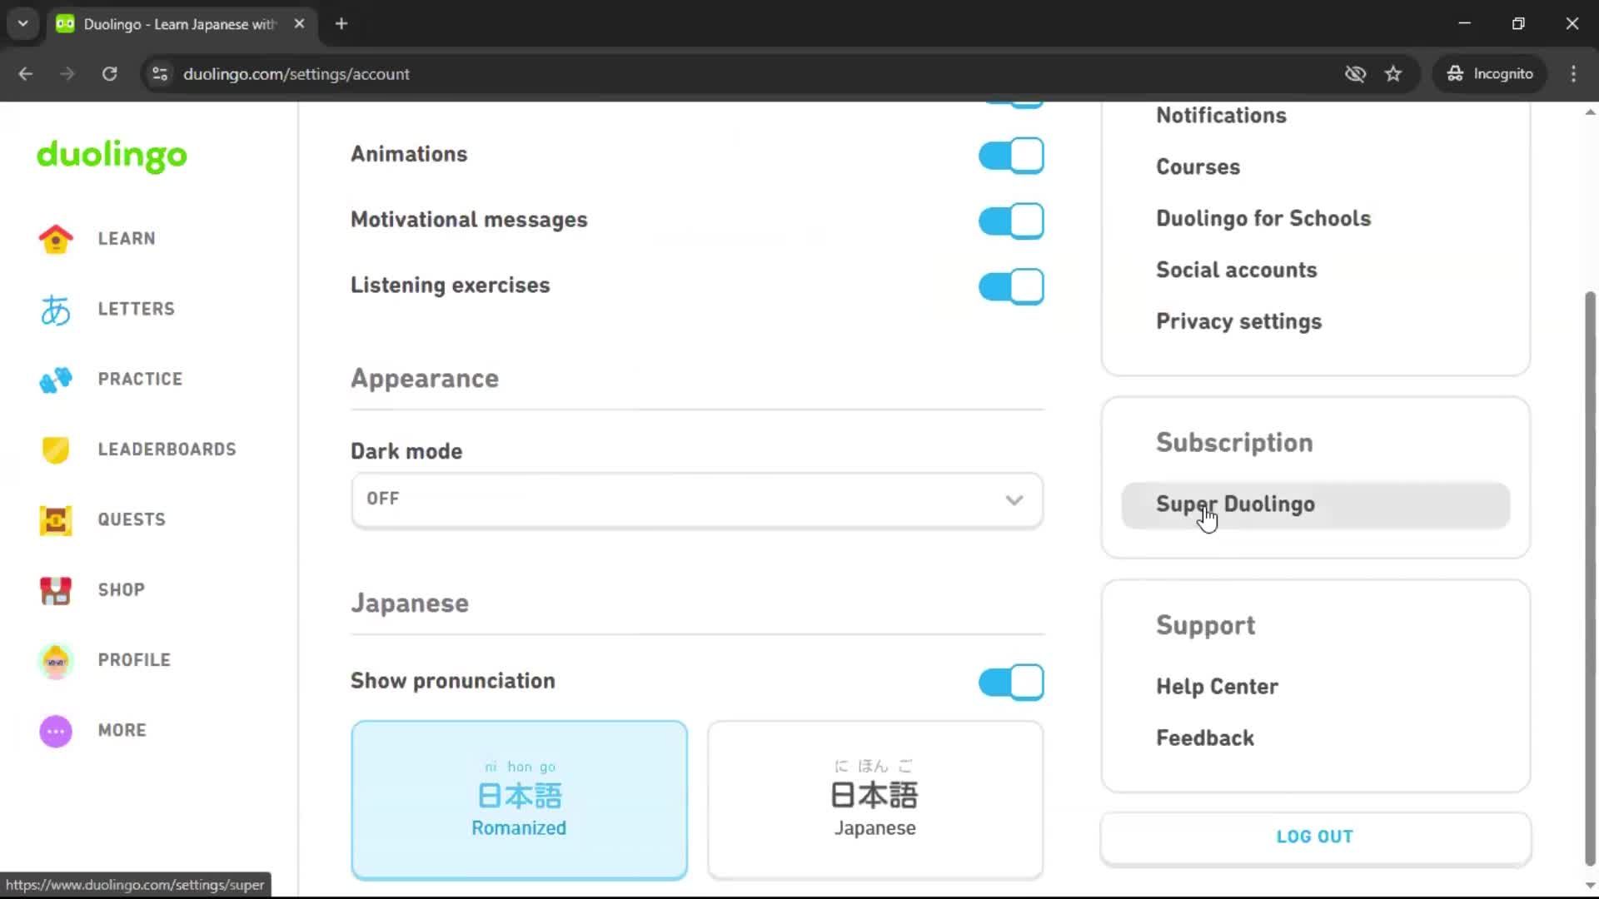Expand browser options with three-dot menu
1599x899 pixels.
point(1573,73)
